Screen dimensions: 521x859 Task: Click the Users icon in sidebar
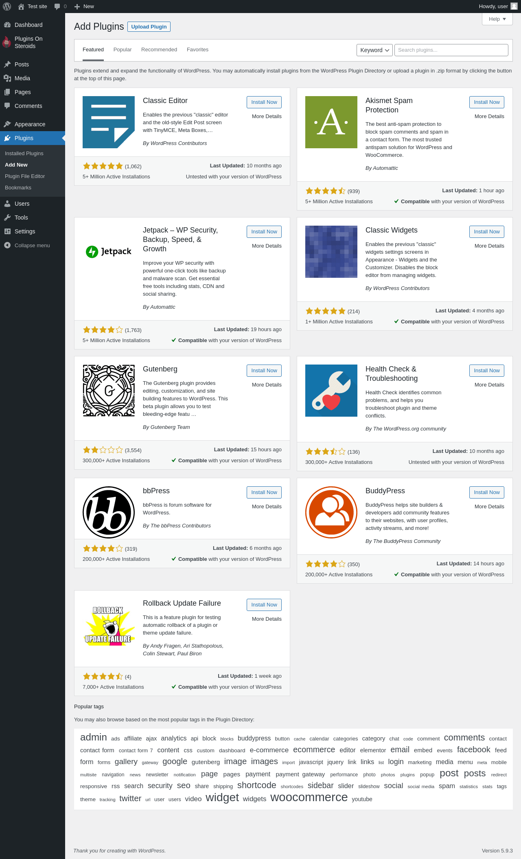pyautogui.click(x=7, y=204)
